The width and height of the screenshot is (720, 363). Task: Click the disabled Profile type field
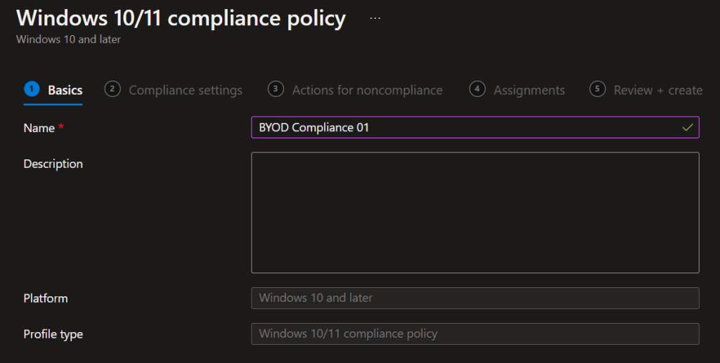pos(475,334)
